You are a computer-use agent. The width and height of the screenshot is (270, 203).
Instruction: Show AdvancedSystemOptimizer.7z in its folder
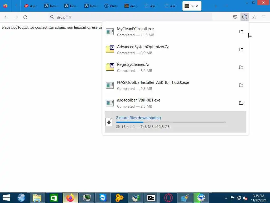241,49
